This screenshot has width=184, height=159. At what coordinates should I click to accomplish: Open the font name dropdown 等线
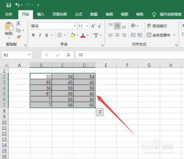pos(54,26)
